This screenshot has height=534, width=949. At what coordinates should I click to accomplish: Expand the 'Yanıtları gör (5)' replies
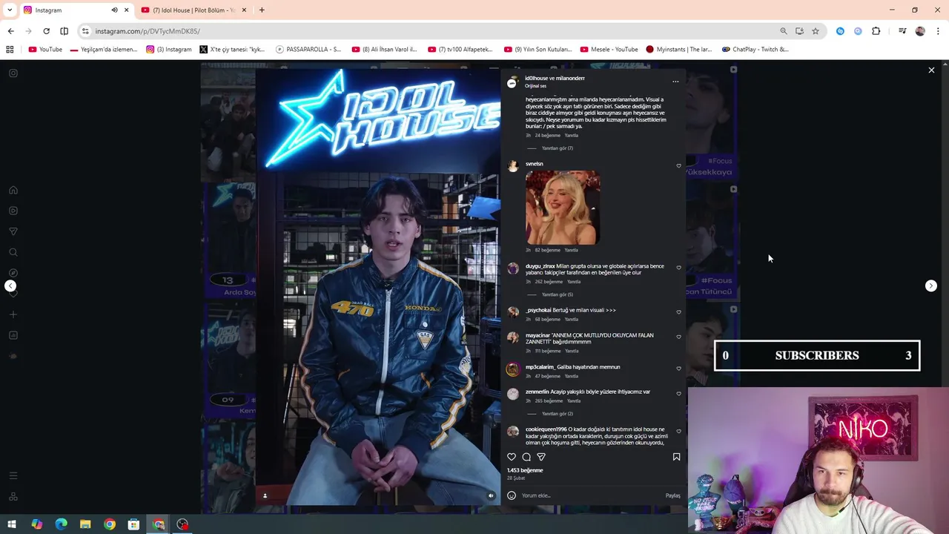[x=558, y=294]
